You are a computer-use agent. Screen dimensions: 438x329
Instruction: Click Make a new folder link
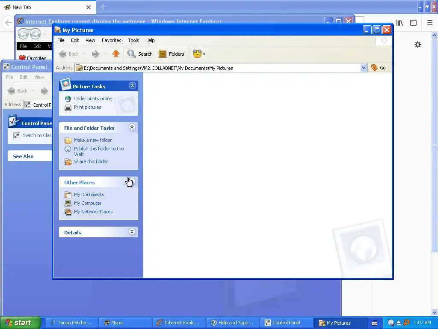pos(93,140)
